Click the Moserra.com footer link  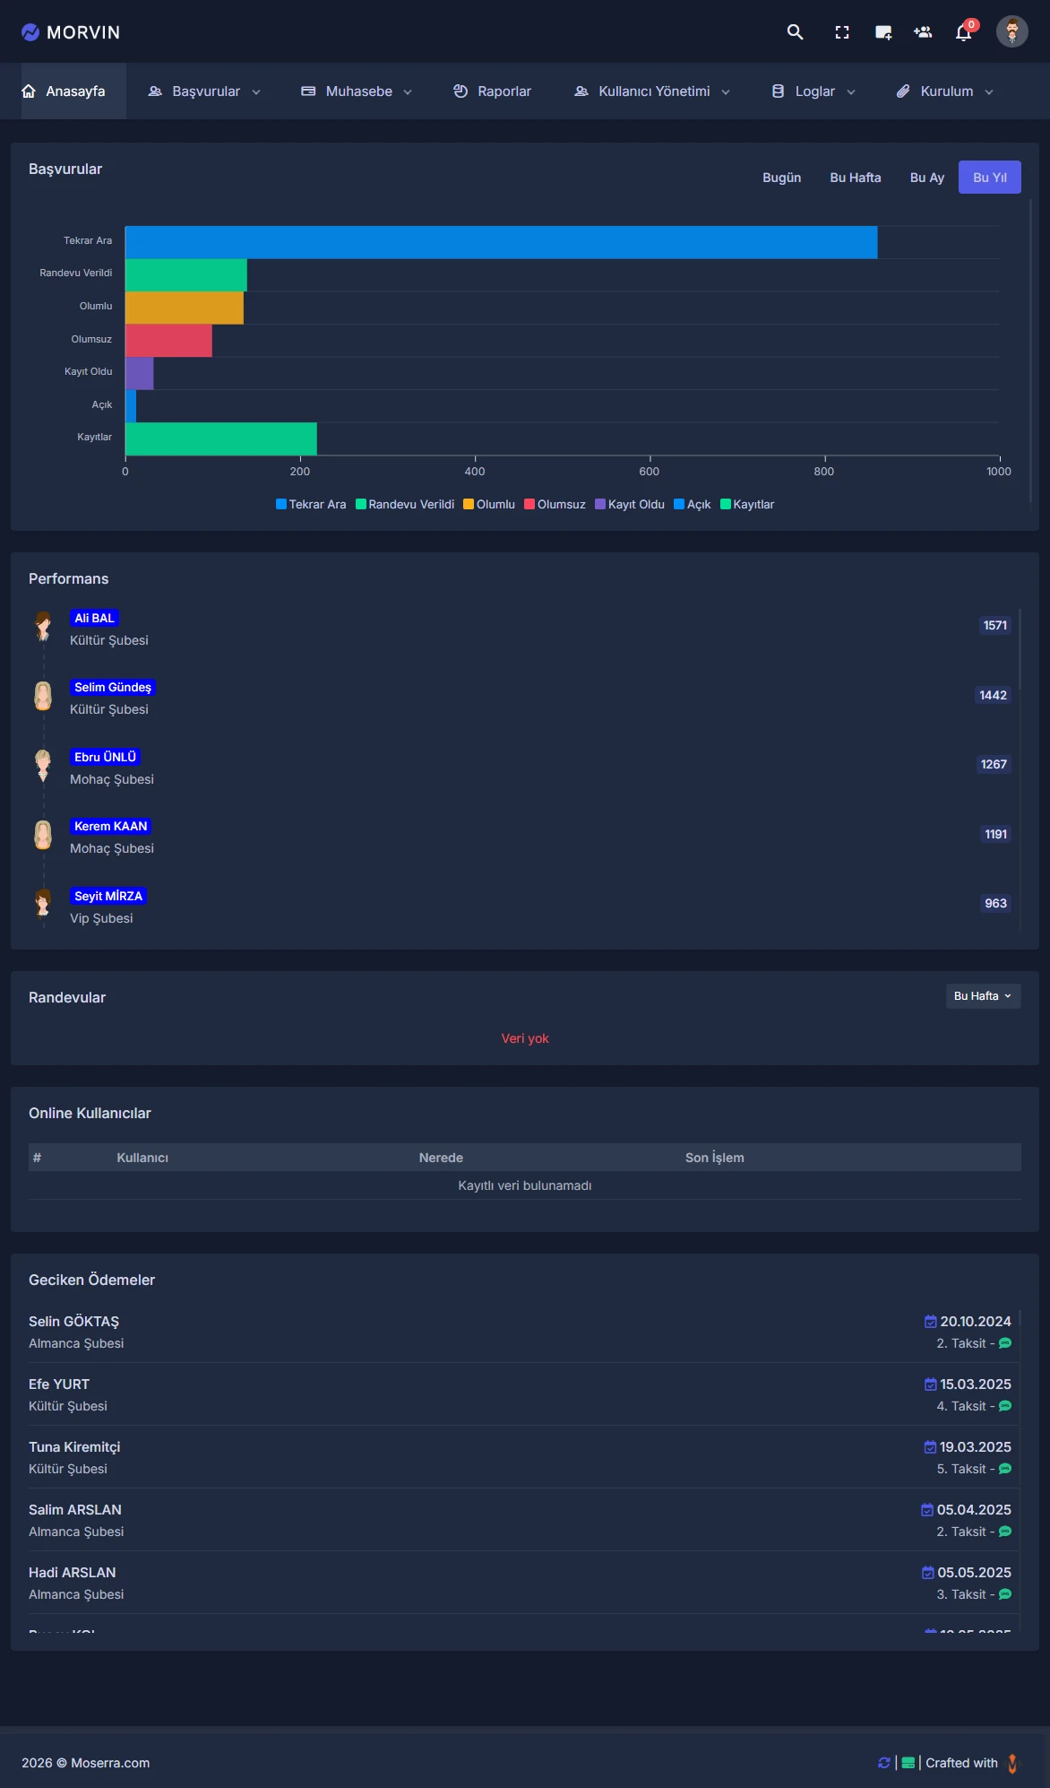110,1763
